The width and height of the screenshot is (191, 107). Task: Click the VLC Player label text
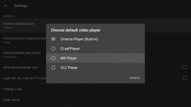69,68
